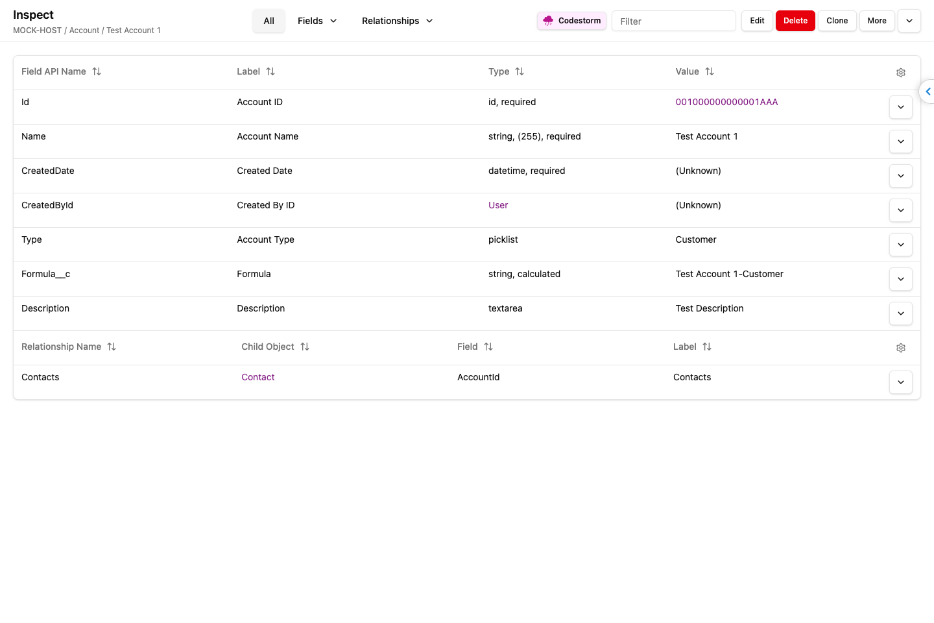The height and width of the screenshot is (623, 934).
Task: Click Customer value cell
Action: [x=696, y=239]
